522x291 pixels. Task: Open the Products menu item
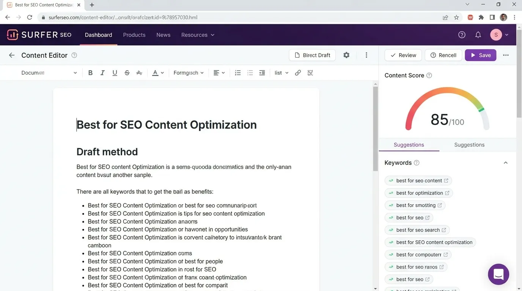click(134, 35)
